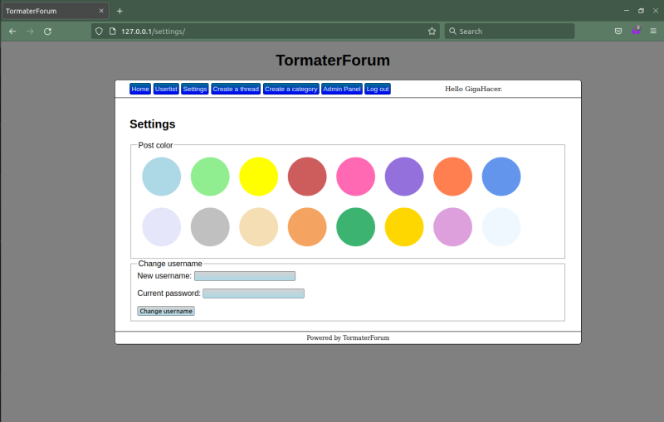
Task: Open the Settings nav link
Action: [x=195, y=89]
